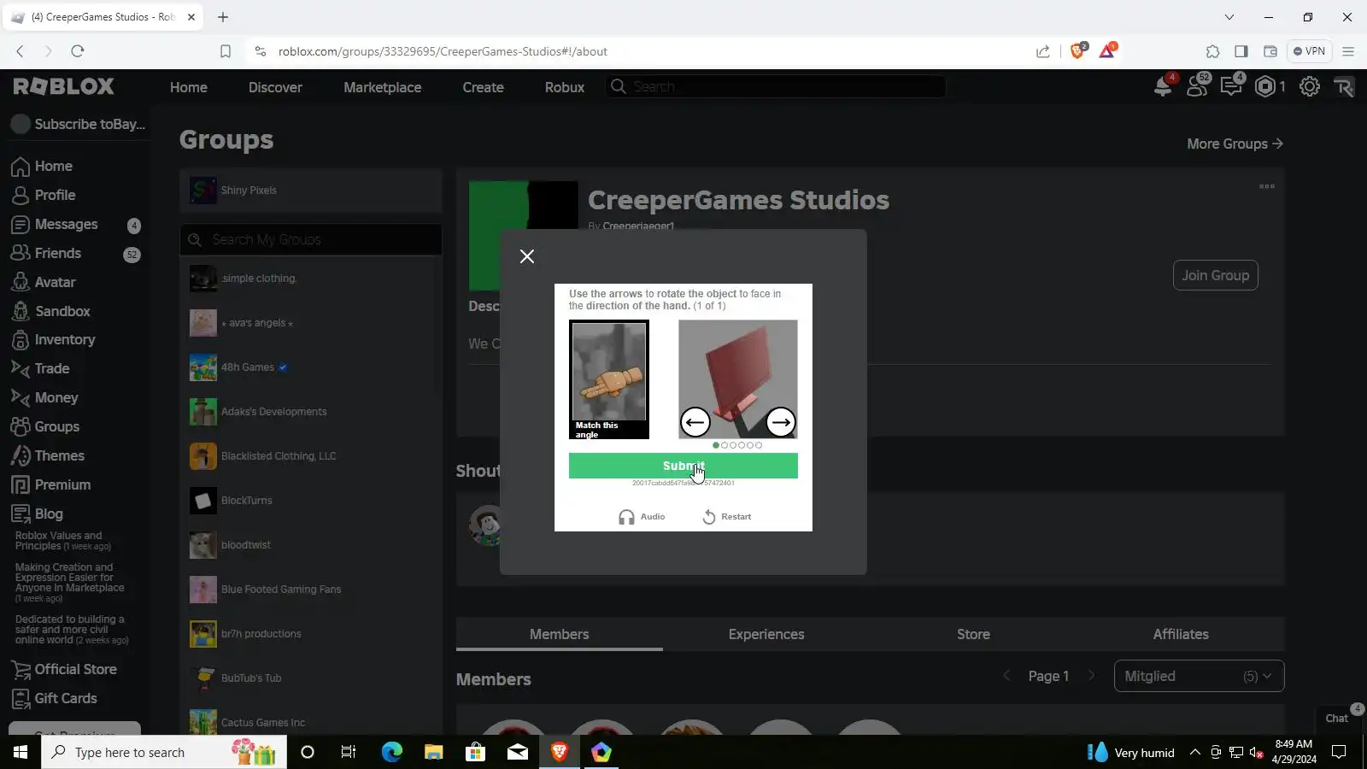Click the Join Group button
The width and height of the screenshot is (1367, 769).
click(1215, 275)
